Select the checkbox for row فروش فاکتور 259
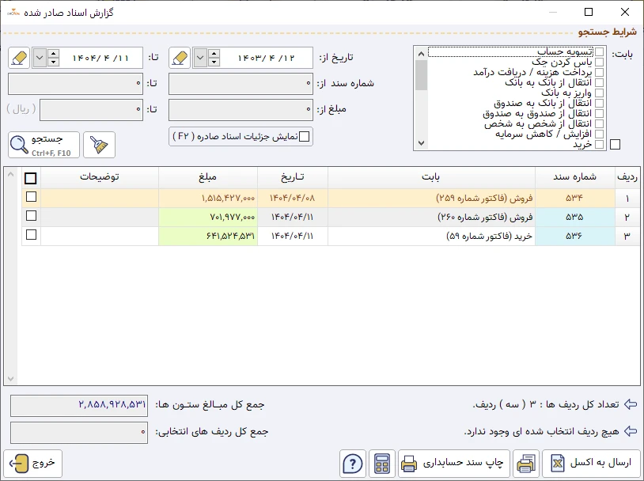 coord(32,197)
